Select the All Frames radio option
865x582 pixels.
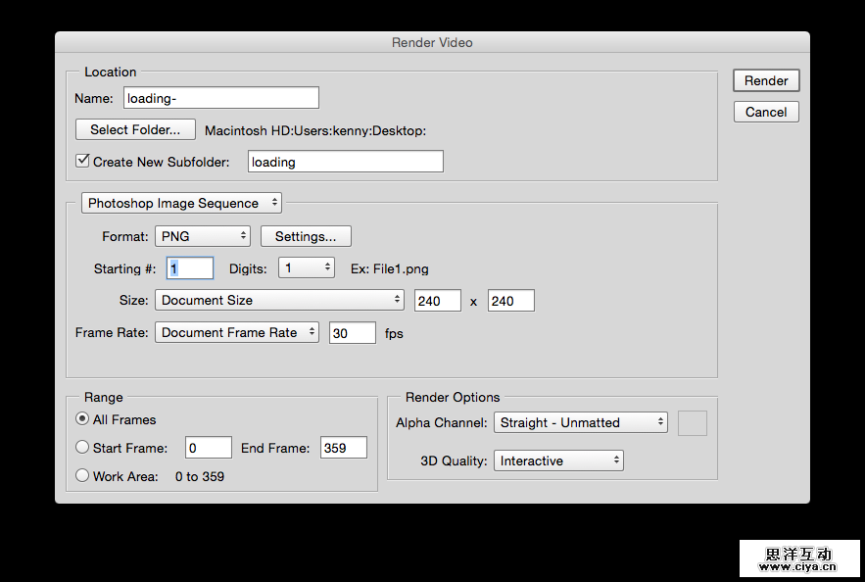[x=83, y=419]
